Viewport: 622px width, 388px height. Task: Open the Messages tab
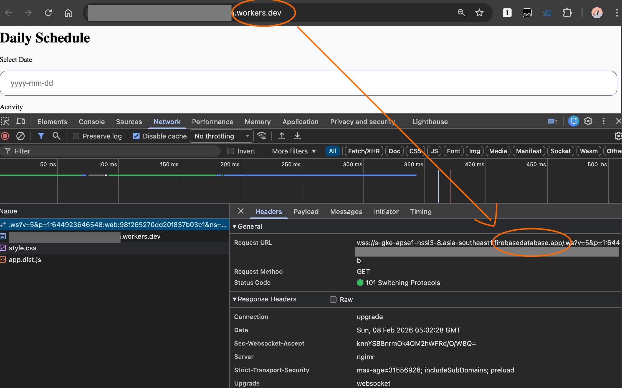tap(346, 211)
